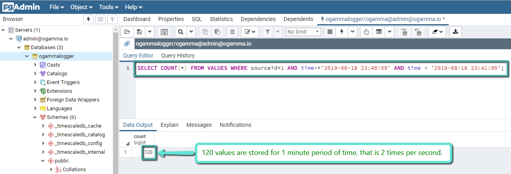Click the Find magnifier icon in toolbar
511x174 pixels.
(x=181, y=32)
